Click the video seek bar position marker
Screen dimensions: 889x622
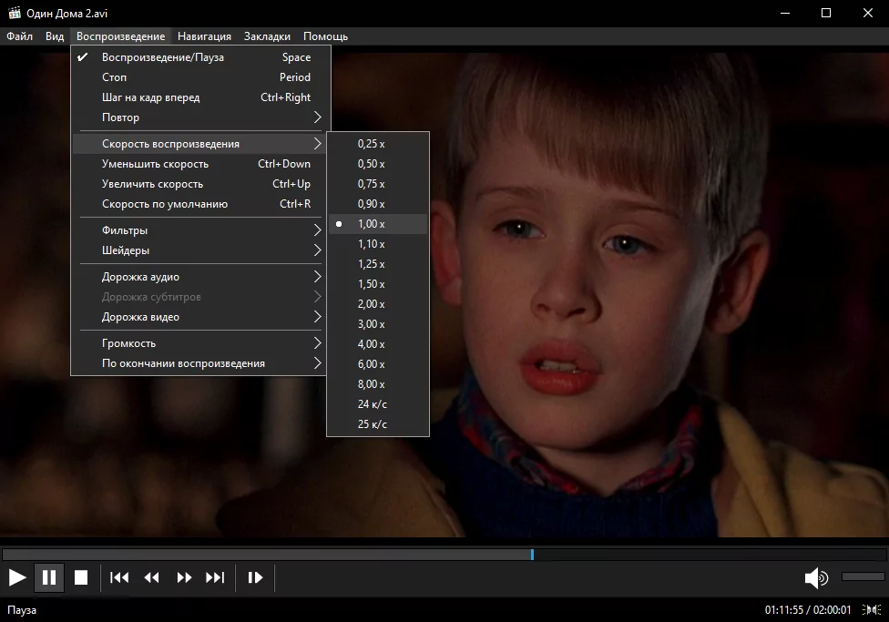click(532, 554)
